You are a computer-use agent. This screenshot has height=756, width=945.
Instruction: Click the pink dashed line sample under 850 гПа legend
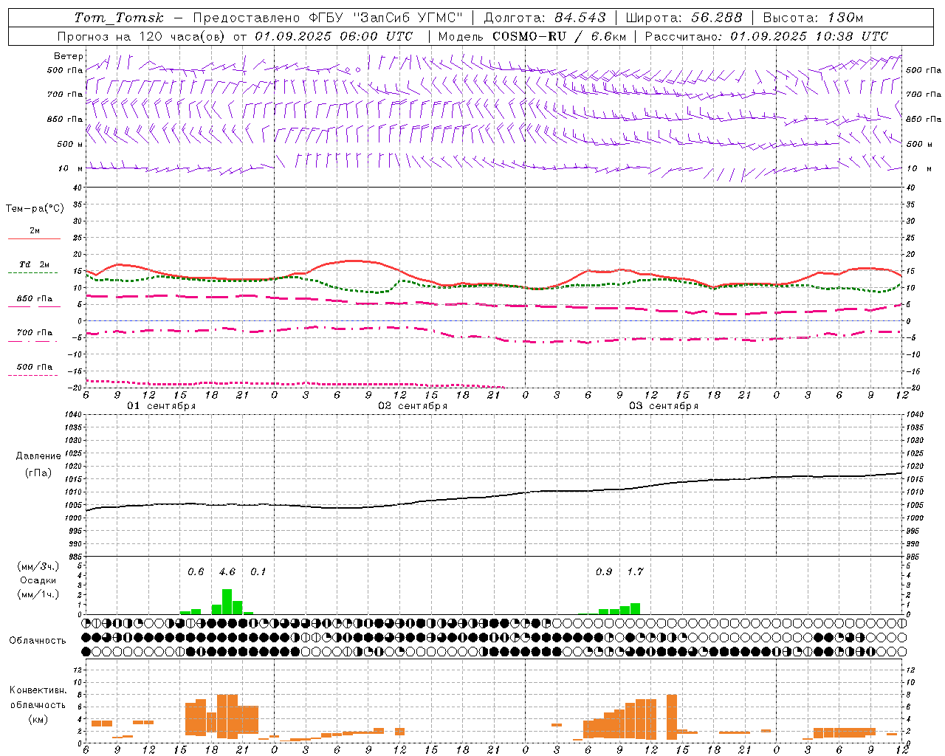coord(33,306)
